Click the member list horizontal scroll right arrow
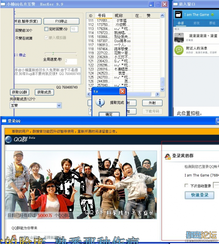219x244 pixels. (157, 94)
